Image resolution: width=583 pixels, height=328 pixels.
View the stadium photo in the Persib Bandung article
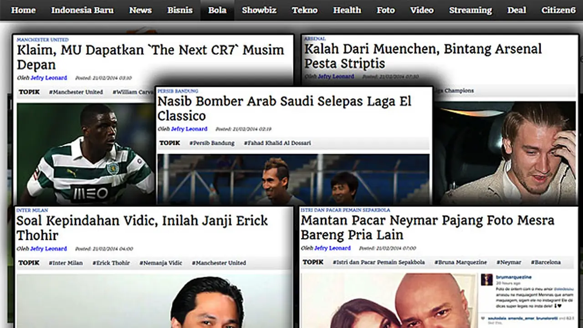(293, 179)
